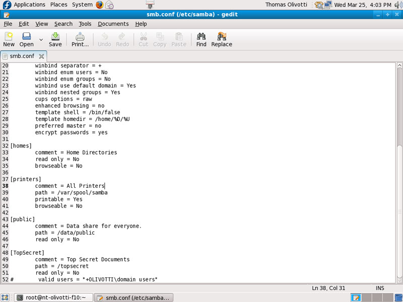Click the line 'path = /data/public'
Image resolution: width=403 pixels, height=302 pixels.
65,233
